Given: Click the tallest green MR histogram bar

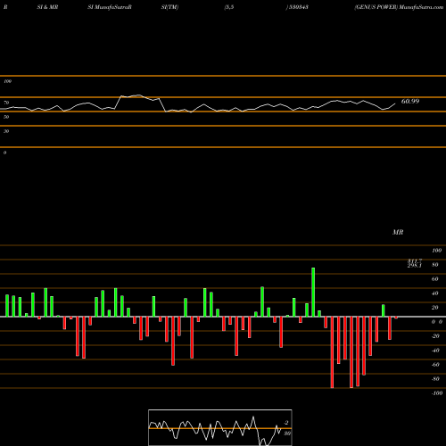Looking at the screenshot, I should pos(313,292).
